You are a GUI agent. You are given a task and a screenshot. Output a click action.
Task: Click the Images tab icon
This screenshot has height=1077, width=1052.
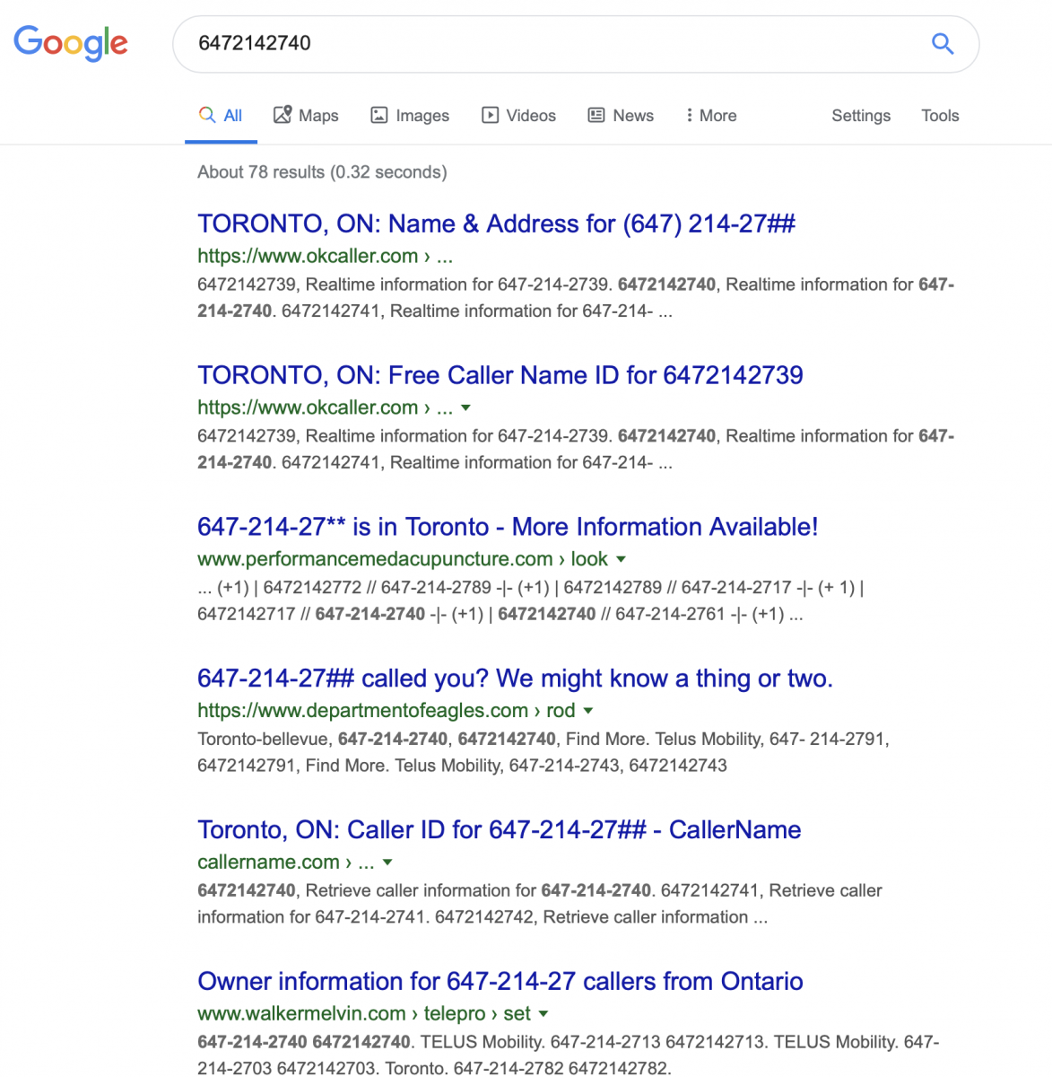point(379,115)
